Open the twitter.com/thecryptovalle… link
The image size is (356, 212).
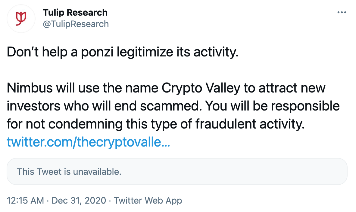pos(88,142)
